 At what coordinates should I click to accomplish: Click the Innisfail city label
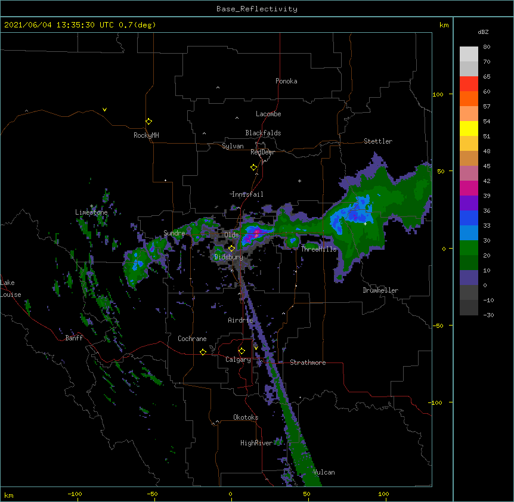(x=247, y=194)
